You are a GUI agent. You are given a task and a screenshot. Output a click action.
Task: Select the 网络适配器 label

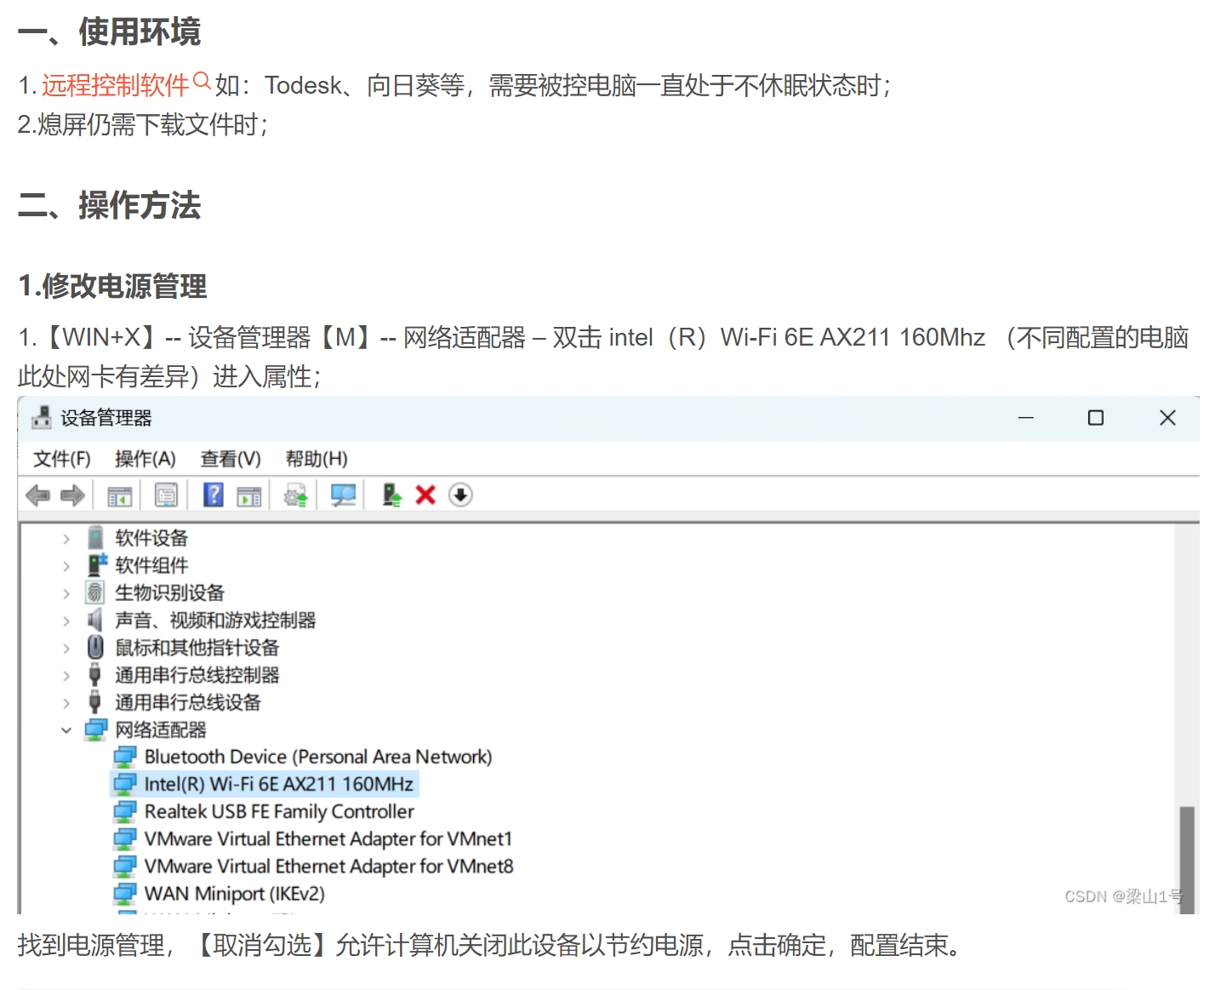pos(161,730)
